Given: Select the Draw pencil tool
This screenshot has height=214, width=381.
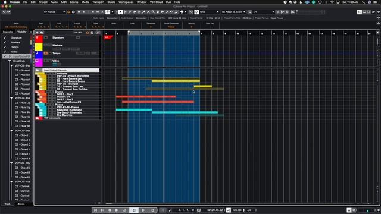Looking at the screenshot, I should click(x=130, y=12).
